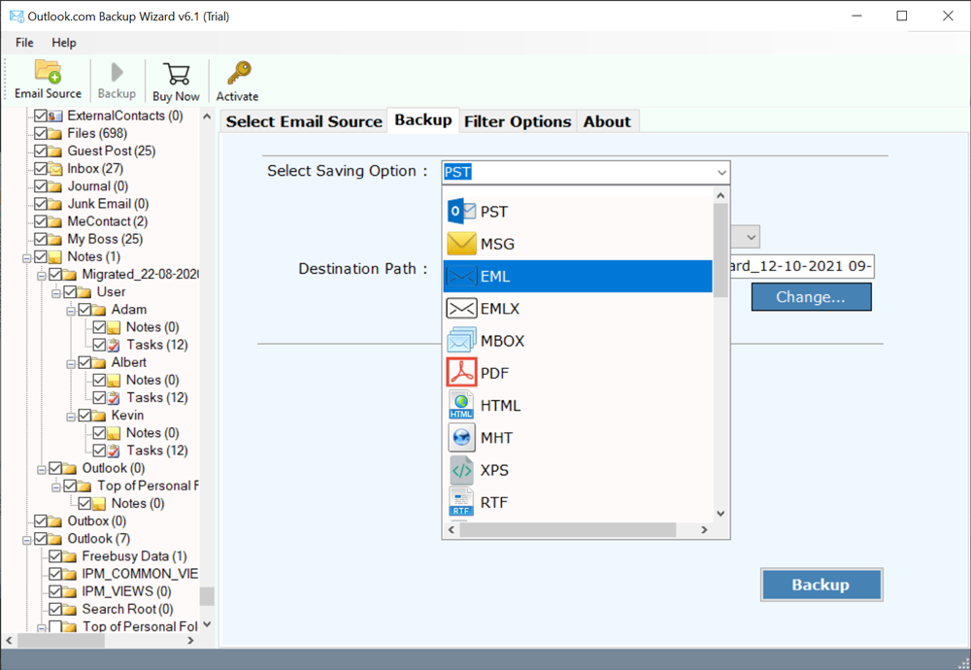Select IPM_COMMON_VIE tree item
This screenshot has width=971, height=670.
(140, 574)
